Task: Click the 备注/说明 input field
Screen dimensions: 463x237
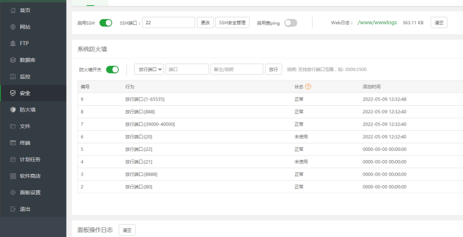Action: click(237, 69)
